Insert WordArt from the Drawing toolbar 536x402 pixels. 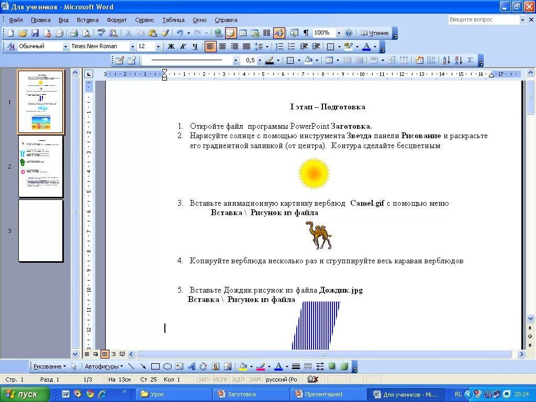coord(192,366)
